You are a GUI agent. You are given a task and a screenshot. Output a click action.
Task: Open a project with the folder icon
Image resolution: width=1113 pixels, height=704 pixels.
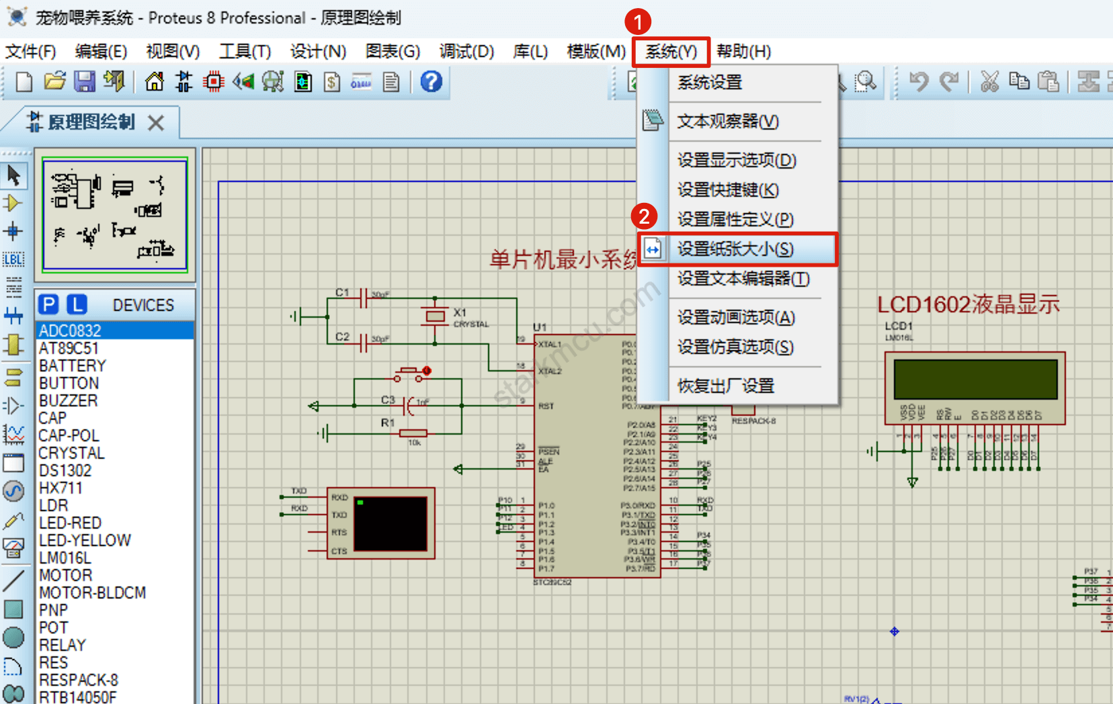[x=55, y=82]
